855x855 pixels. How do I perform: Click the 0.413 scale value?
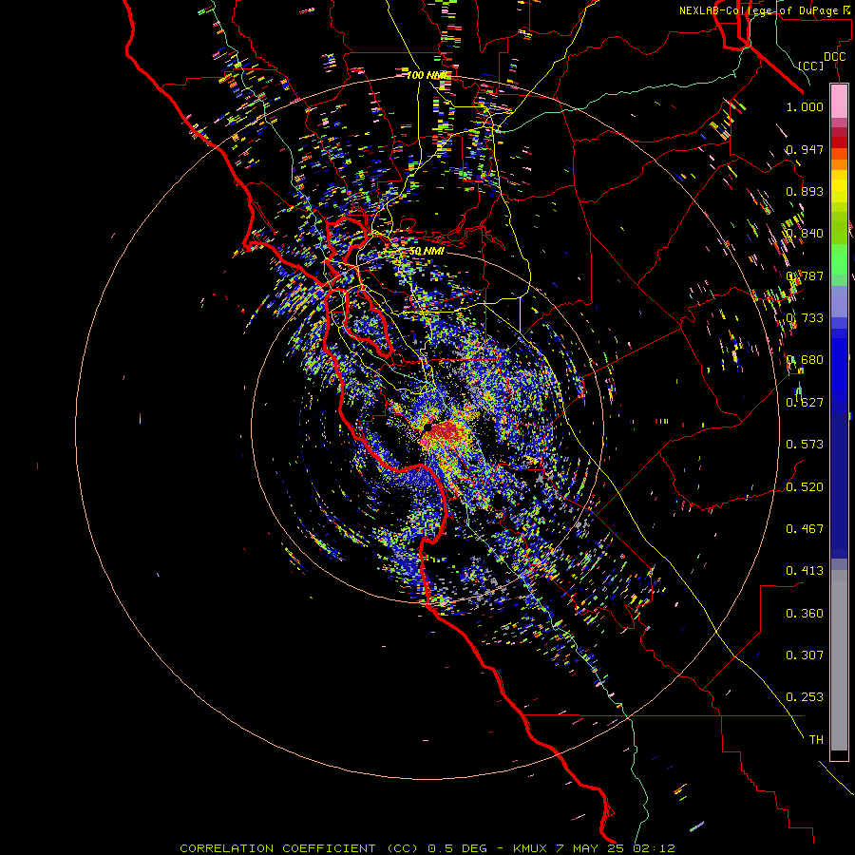pos(805,571)
